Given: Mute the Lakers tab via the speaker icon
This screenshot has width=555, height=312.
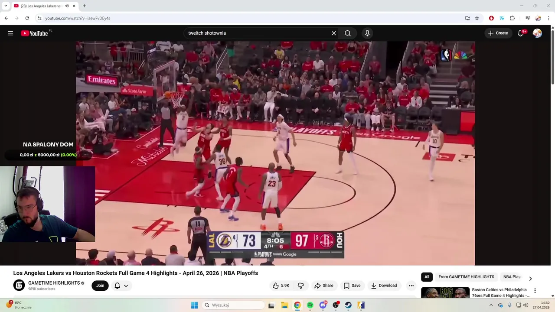Looking at the screenshot, I should coord(67,6).
